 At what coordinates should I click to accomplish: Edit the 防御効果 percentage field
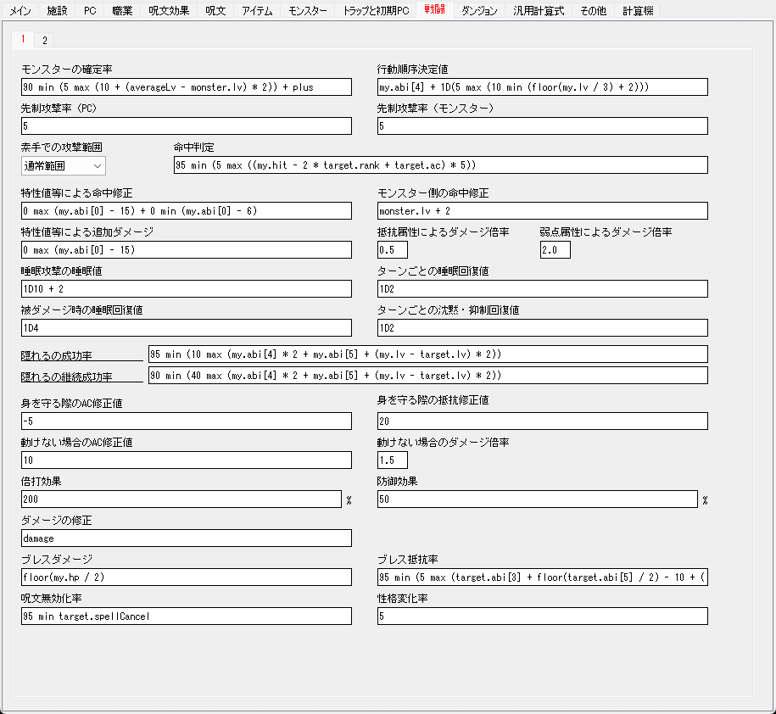tap(538, 499)
